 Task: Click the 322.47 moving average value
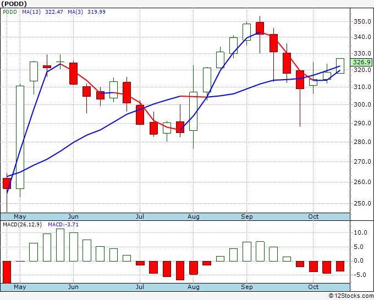pyautogui.click(x=54, y=12)
